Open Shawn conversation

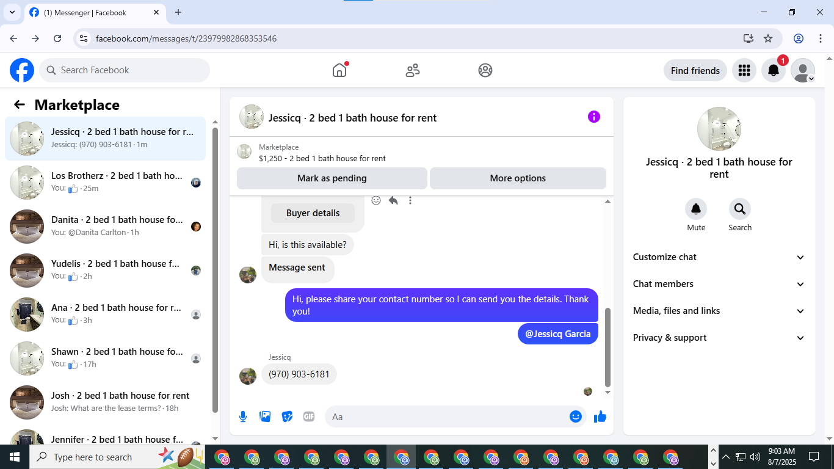105,358
